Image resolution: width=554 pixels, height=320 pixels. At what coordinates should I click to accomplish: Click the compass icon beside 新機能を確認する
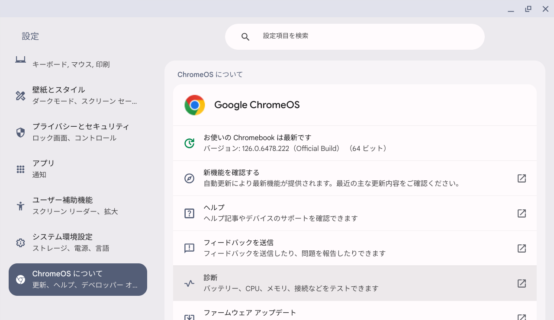pyautogui.click(x=189, y=178)
